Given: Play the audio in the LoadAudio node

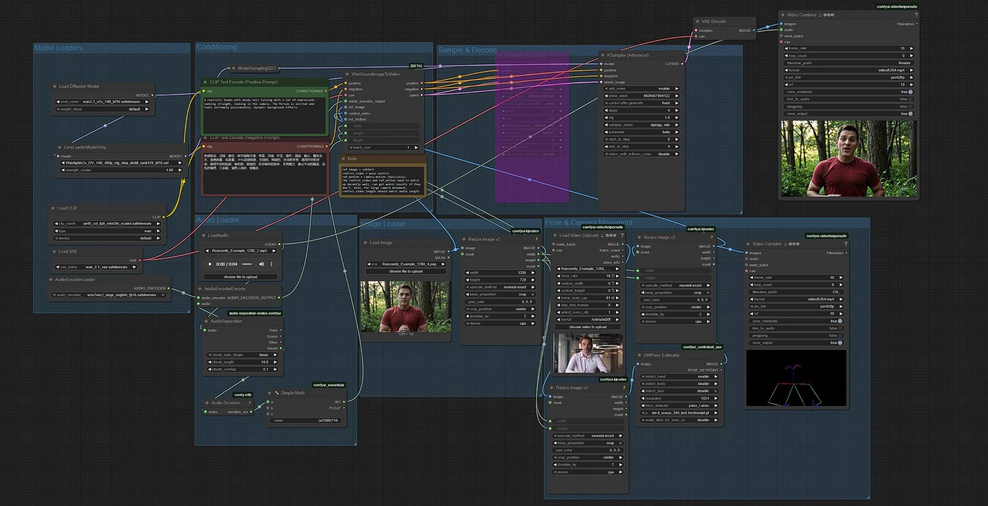Looking at the screenshot, I should coord(210,264).
